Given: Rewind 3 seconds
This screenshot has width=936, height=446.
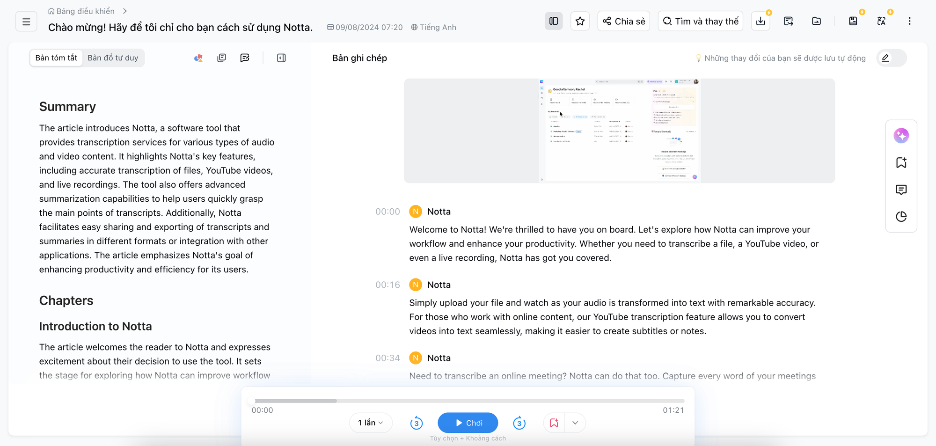Looking at the screenshot, I should 417,423.
